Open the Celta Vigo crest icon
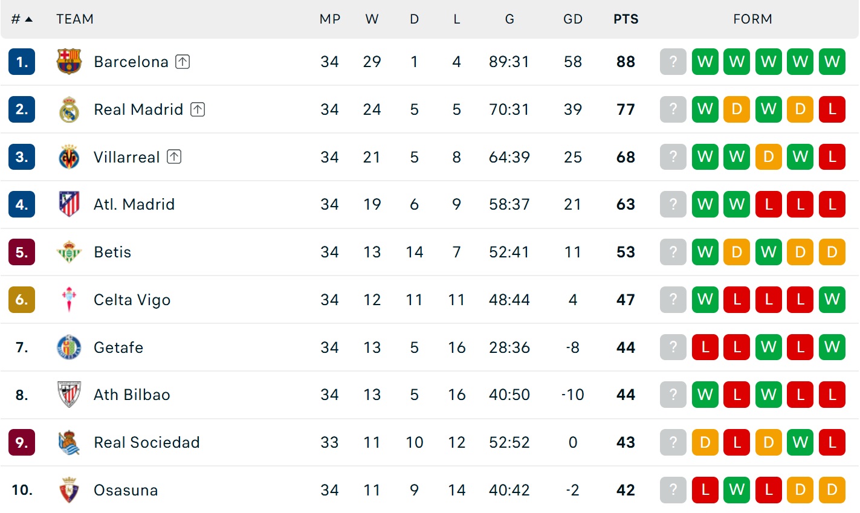This screenshot has width=860, height=513. click(69, 300)
